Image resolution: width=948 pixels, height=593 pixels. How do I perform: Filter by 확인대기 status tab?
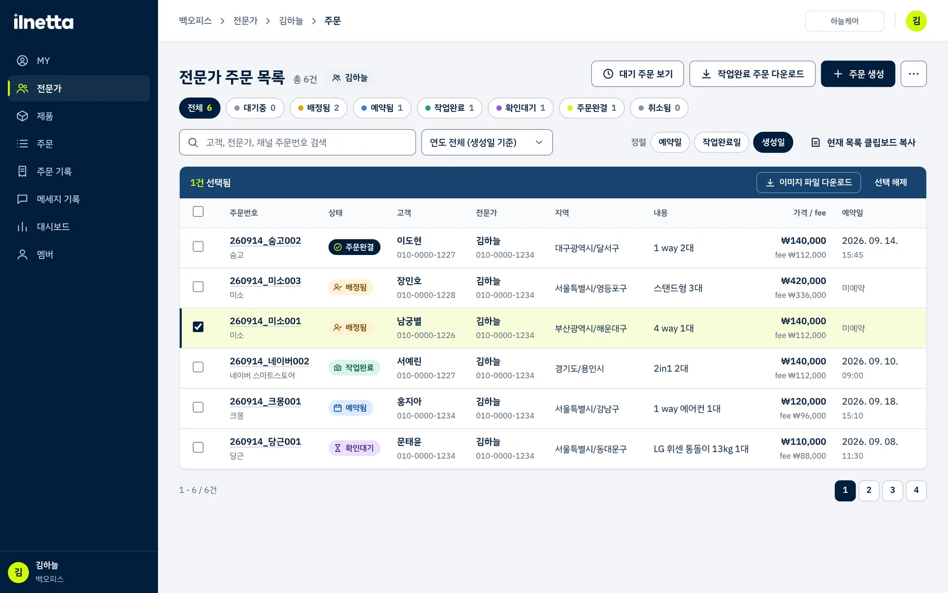521,108
